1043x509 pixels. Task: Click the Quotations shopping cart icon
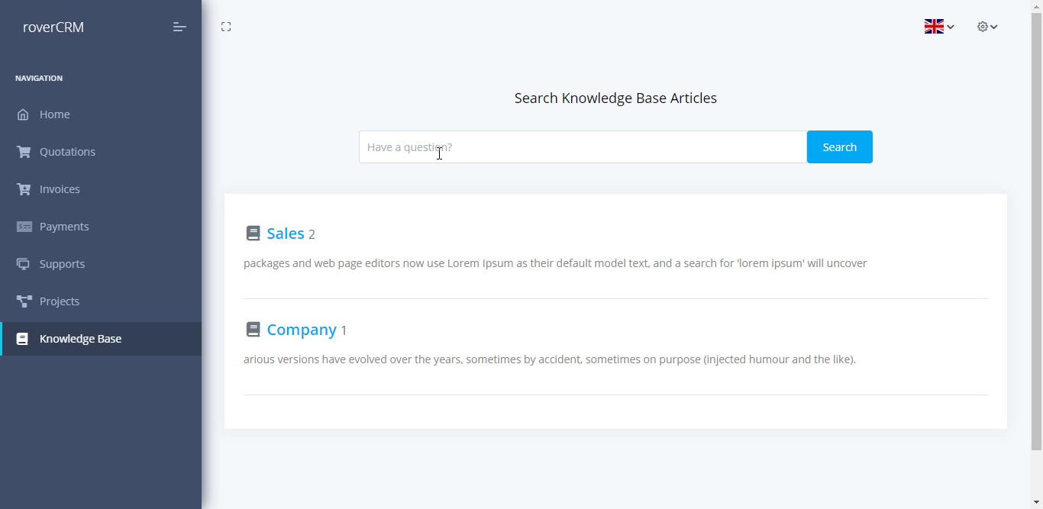(x=24, y=152)
